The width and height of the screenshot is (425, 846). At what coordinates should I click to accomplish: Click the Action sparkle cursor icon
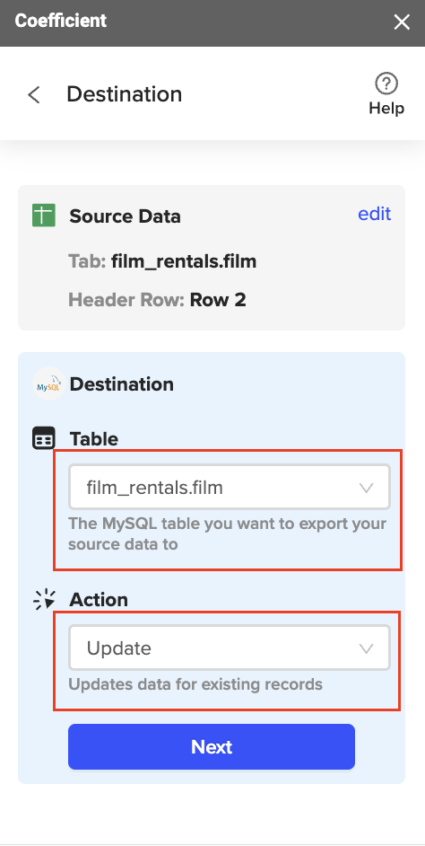point(44,599)
